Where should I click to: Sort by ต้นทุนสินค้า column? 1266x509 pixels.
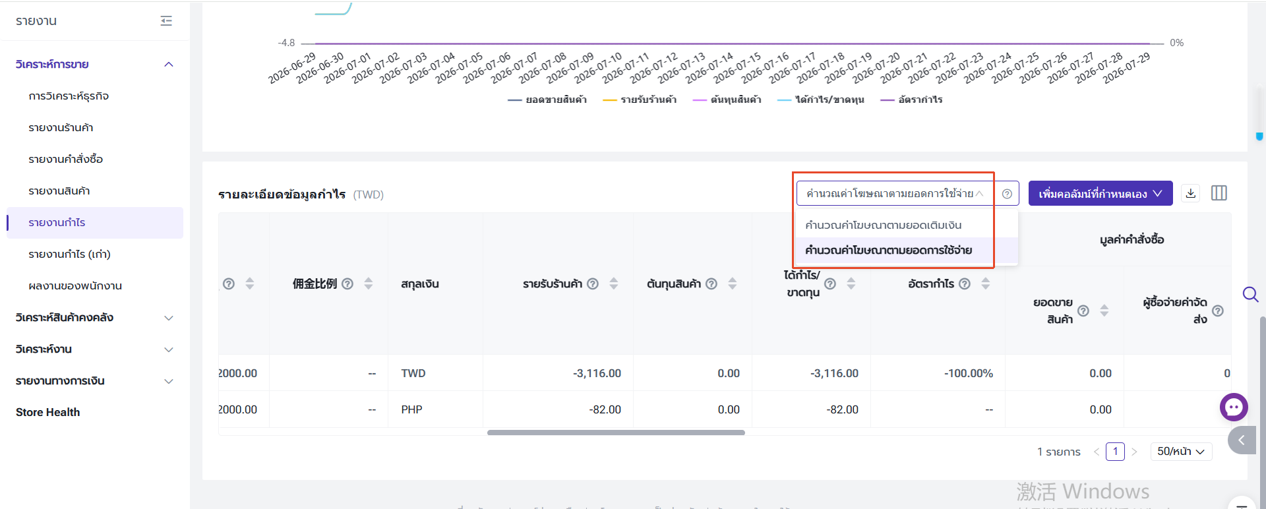[x=733, y=284]
